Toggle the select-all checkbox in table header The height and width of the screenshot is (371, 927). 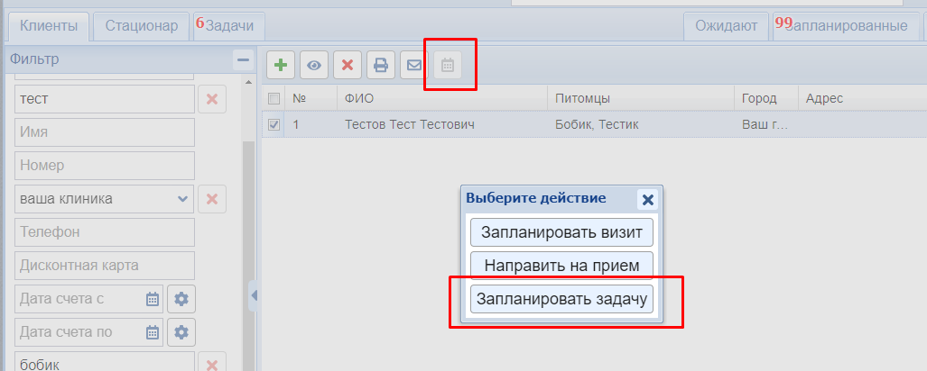(273, 98)
